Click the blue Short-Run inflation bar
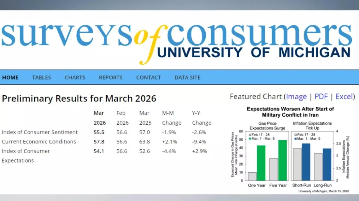This screenshot has width=359, height=201. coord(306,162)
